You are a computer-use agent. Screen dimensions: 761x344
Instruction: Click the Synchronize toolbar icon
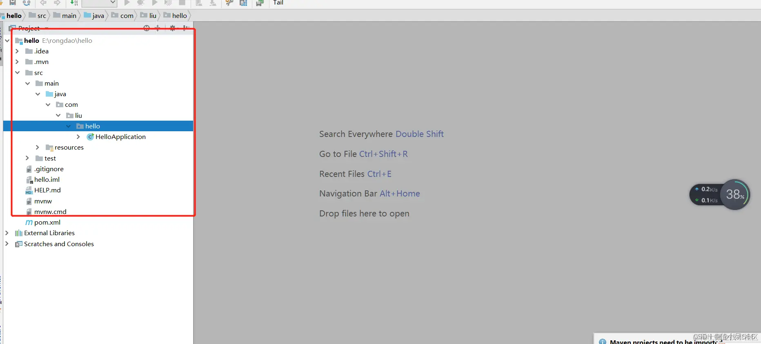[27, 2]
